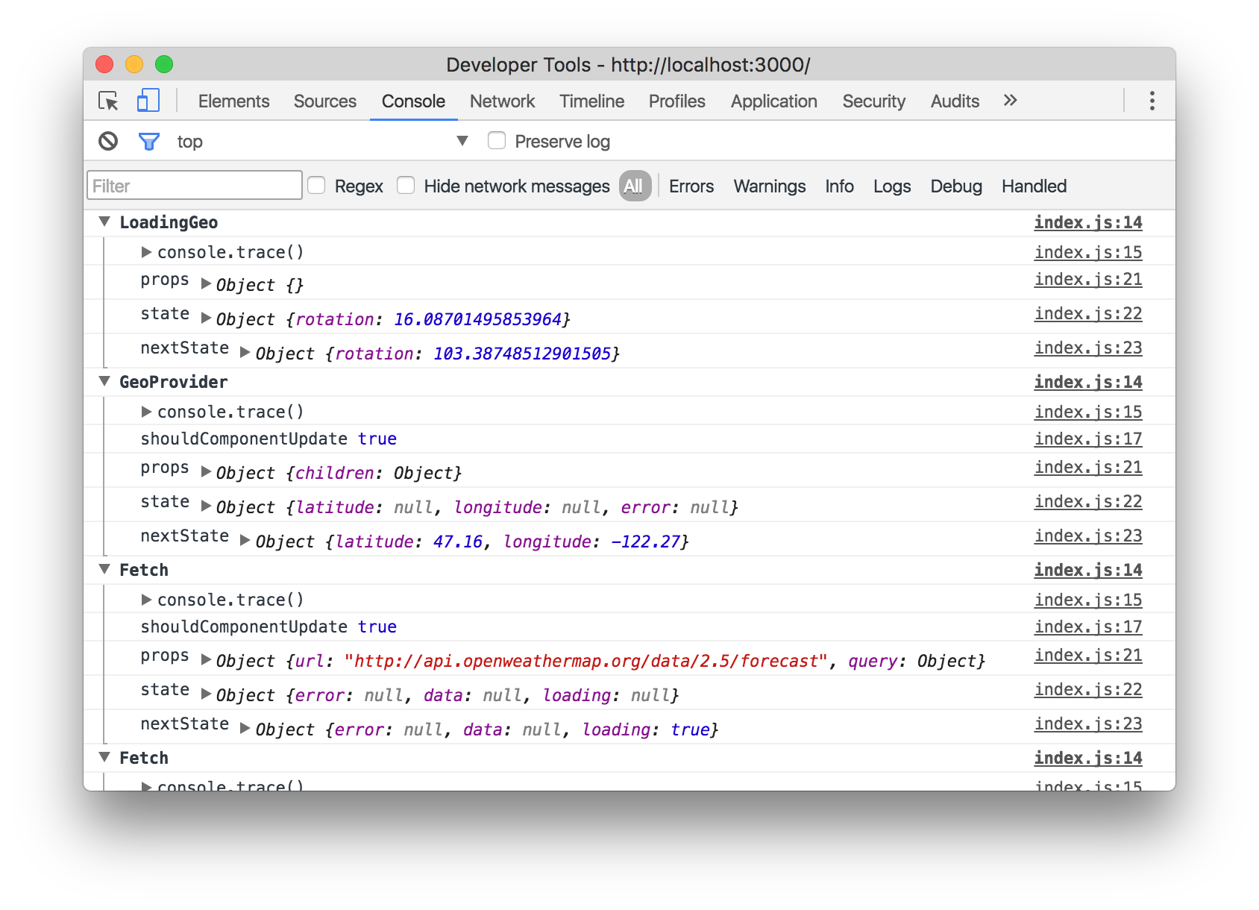Expand nextState Object with rotation 103.387
The width and height of the screenshot is (1259, 910).
coord(245,352)
